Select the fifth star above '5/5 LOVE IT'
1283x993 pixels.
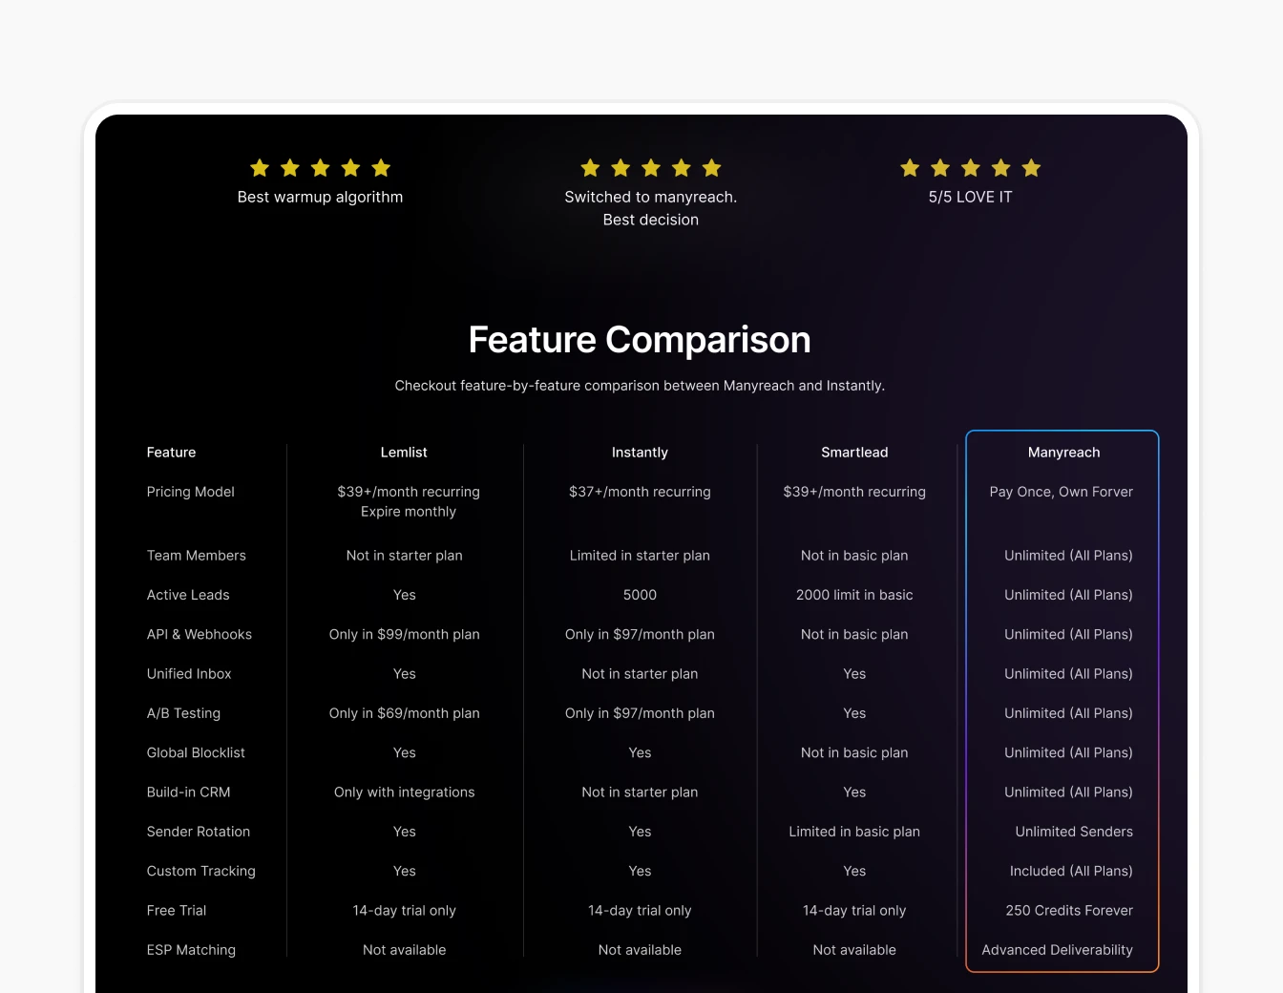click(1031, 168)
